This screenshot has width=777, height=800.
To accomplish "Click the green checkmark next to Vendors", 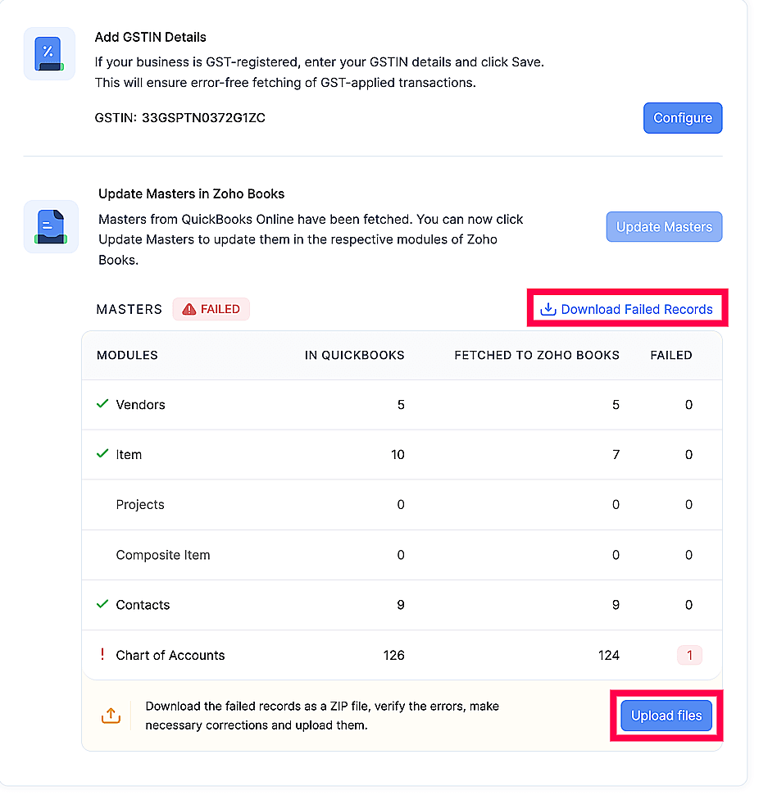I will pyautogui.click(x=102, y=403).
